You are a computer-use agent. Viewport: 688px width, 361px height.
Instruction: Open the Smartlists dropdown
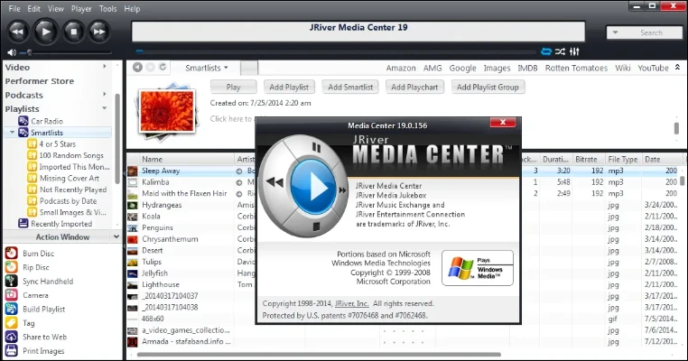(x=206, y=68)
